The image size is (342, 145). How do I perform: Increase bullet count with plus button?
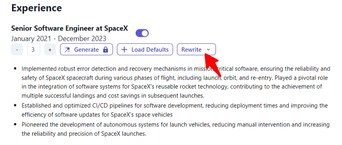[x=50, y=50]
